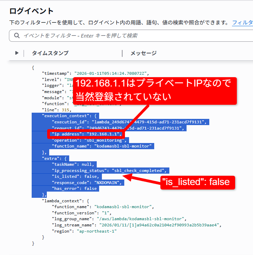The width and height of the screenshot is (253, 255).
Task: Open the フィルタ link at top right
Action: [242, 23]
